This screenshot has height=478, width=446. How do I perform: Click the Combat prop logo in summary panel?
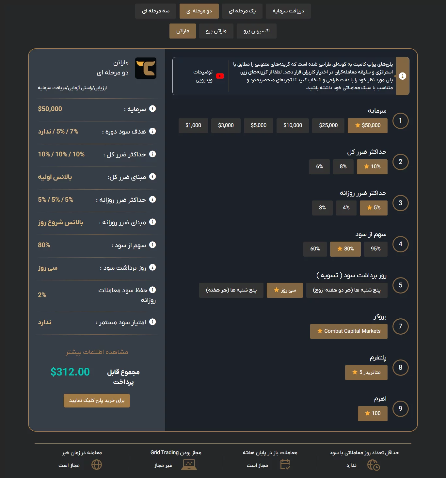(x=146, y=68)
